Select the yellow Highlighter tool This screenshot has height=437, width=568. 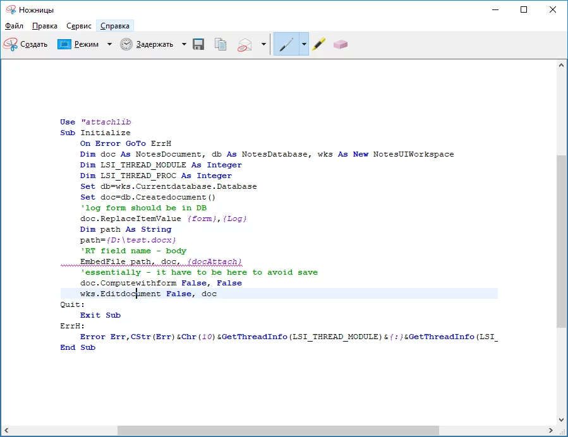coord(319,44)
